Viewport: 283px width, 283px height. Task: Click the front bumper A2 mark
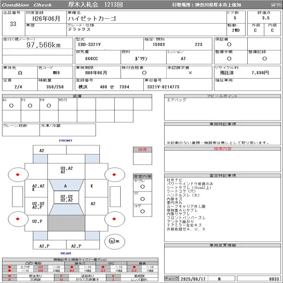point(42,150)
